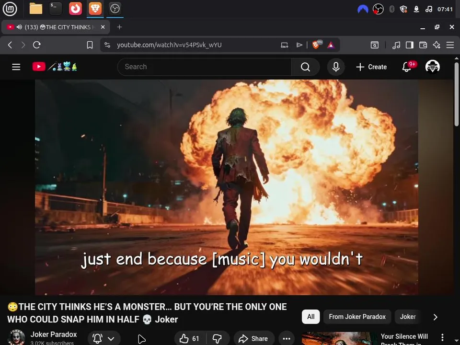
Task: Open the Bluetooth tray icon
Action: 391,10
